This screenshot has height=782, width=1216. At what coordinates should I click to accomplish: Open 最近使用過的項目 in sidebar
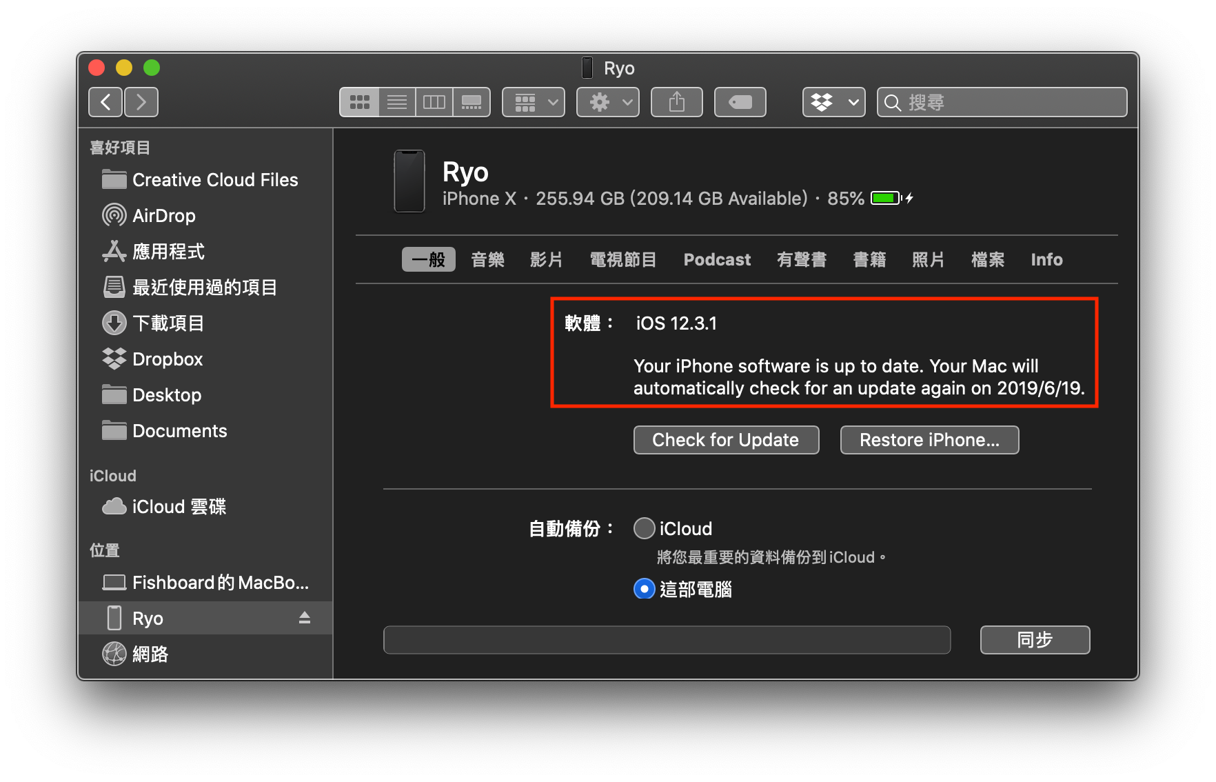[x=205, y=288]
